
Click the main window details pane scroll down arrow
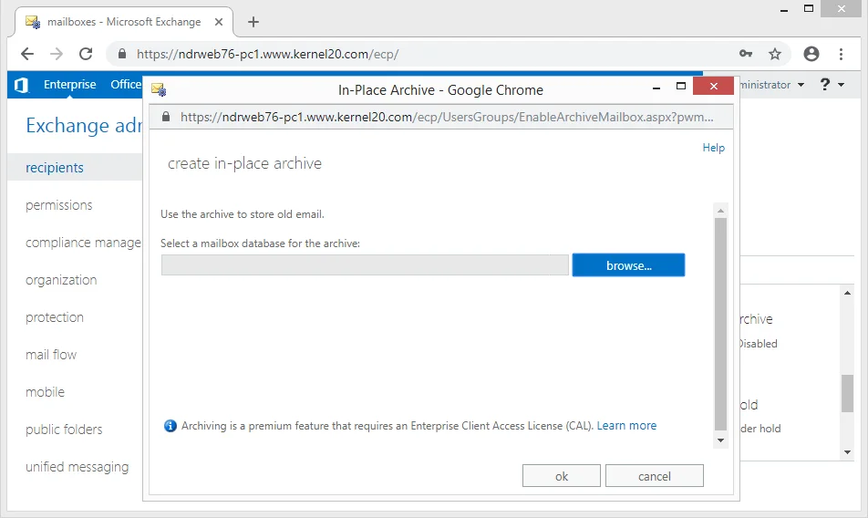pos(848,452)
